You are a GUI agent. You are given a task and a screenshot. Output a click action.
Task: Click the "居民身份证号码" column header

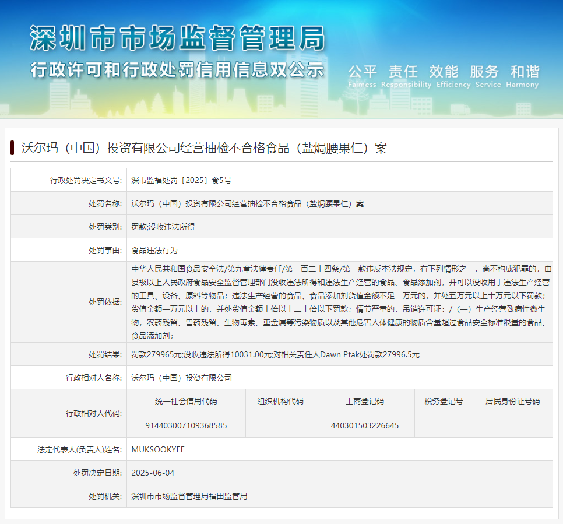click(x=513, y=401)
